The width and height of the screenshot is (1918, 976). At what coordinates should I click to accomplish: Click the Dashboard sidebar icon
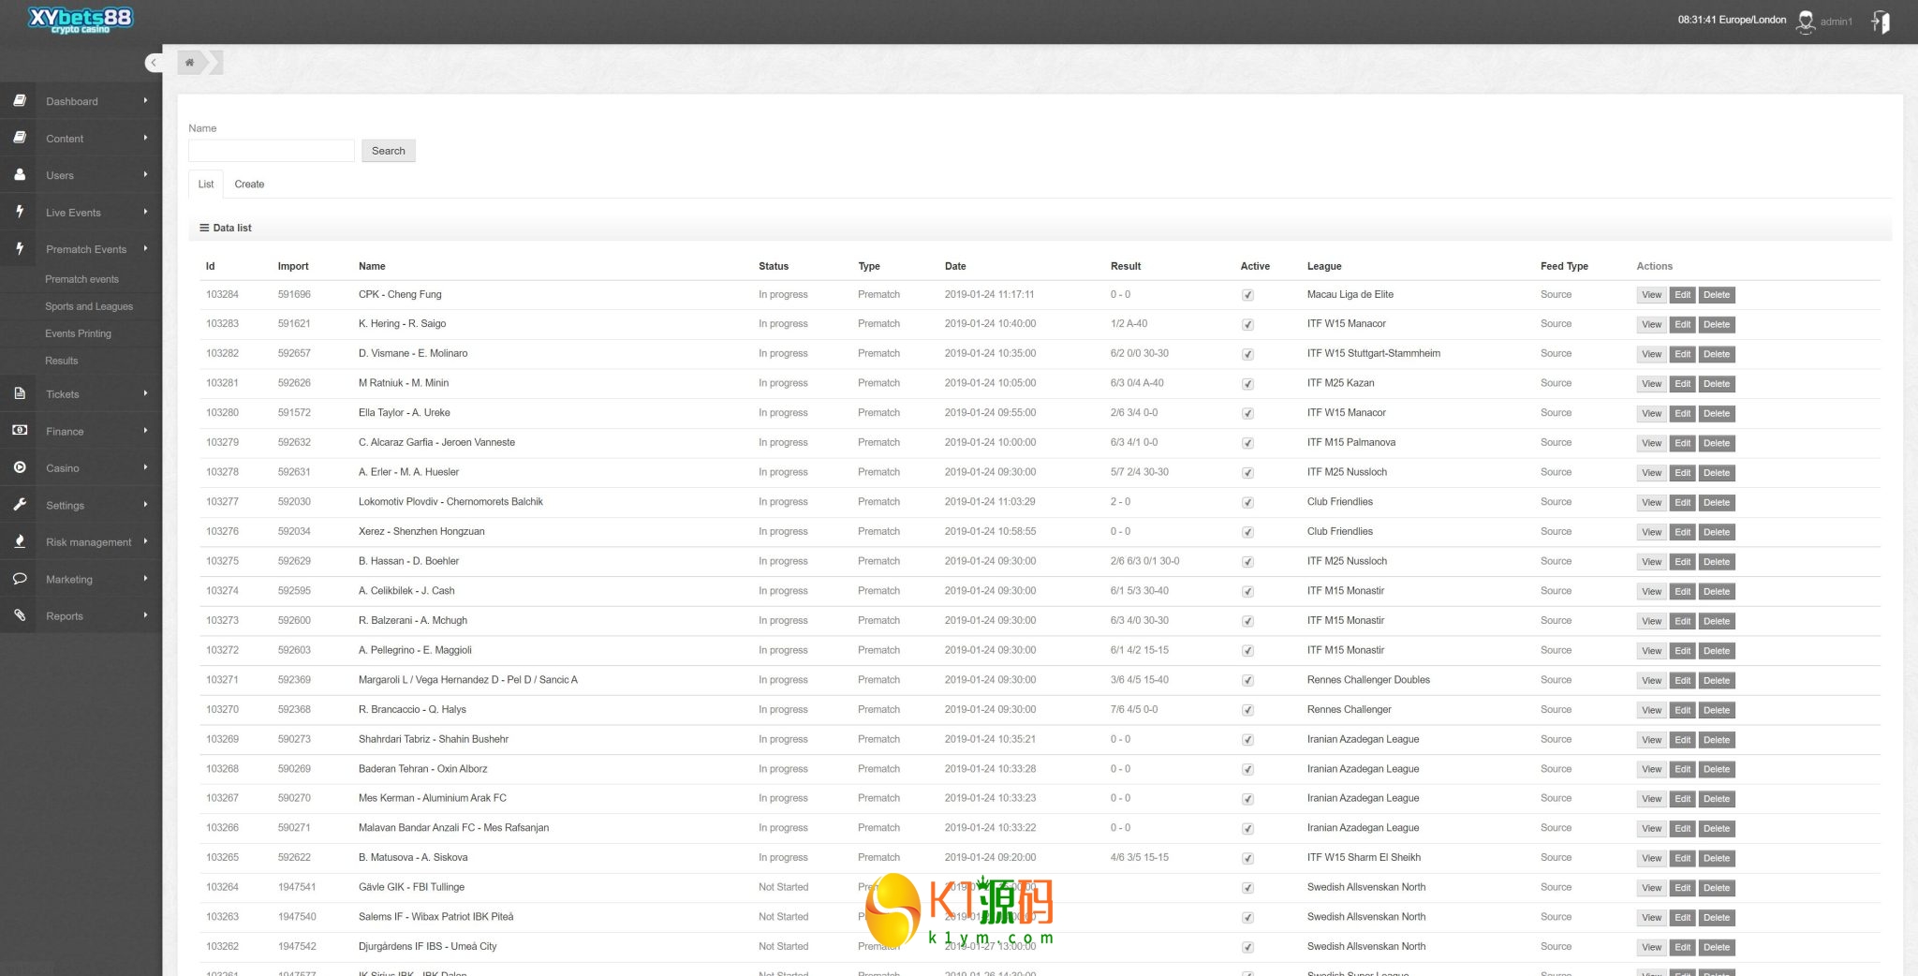[x=20, y=100]
